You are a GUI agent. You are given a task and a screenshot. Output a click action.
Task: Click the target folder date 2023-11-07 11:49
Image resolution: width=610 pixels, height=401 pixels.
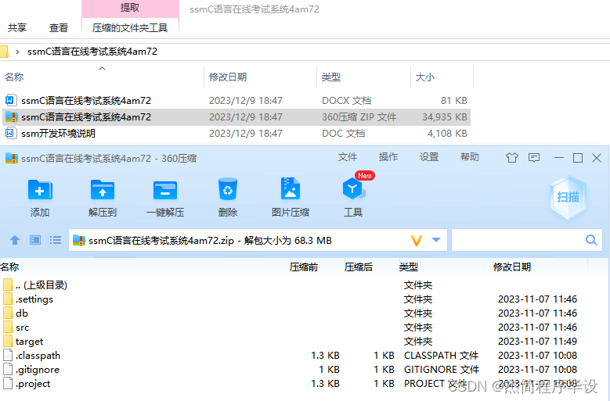click(x=537, y=342)
